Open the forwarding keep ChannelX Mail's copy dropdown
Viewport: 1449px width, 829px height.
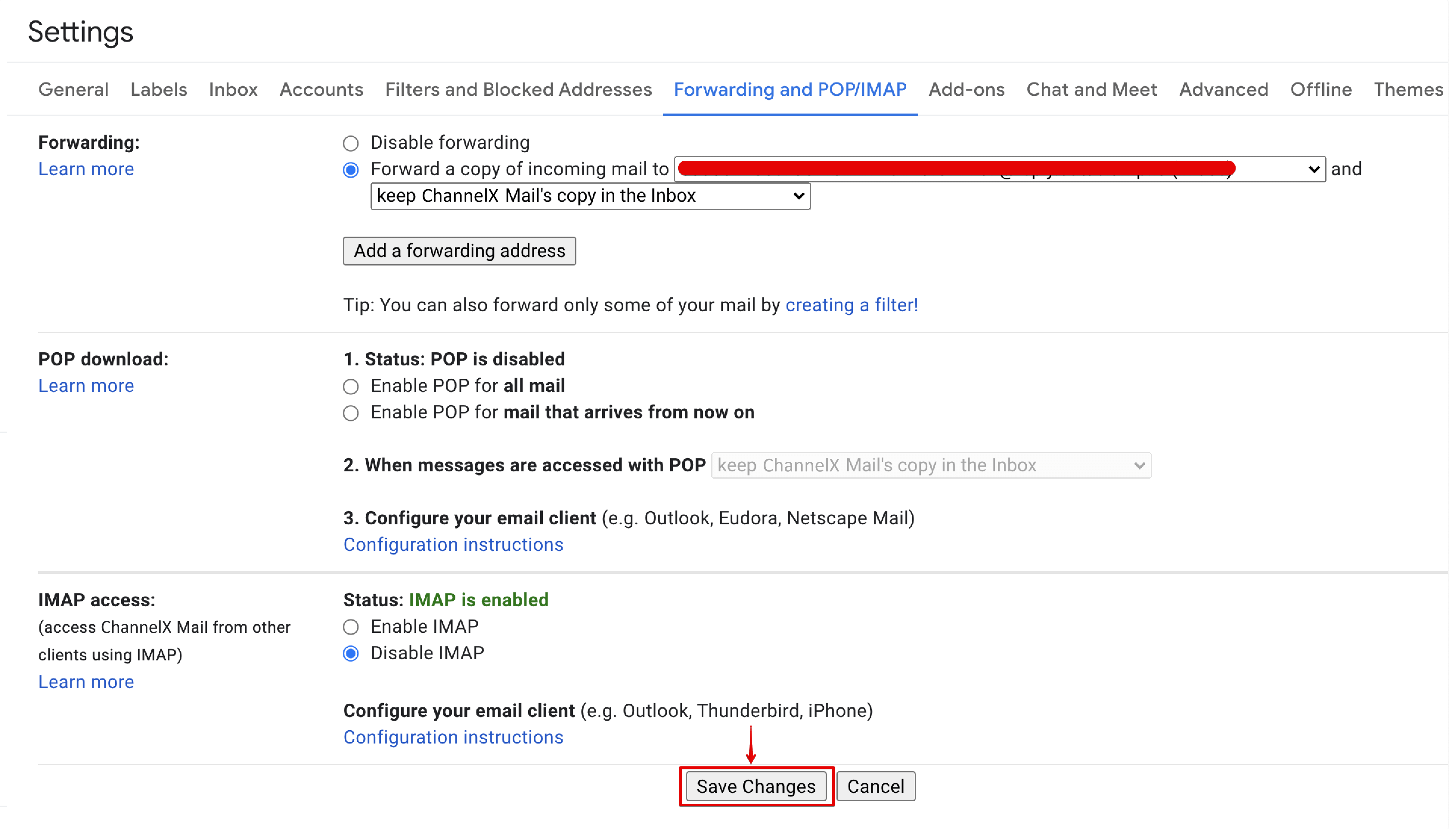pyautogui.click(x=591, y=196)
